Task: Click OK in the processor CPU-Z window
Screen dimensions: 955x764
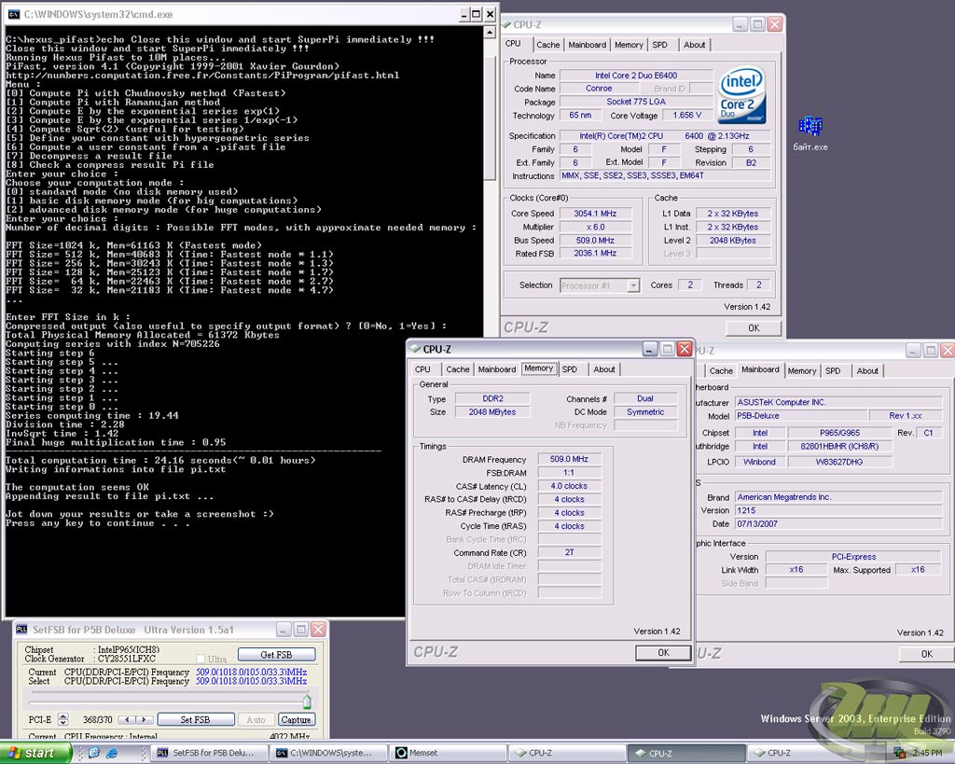Action: 754,327
